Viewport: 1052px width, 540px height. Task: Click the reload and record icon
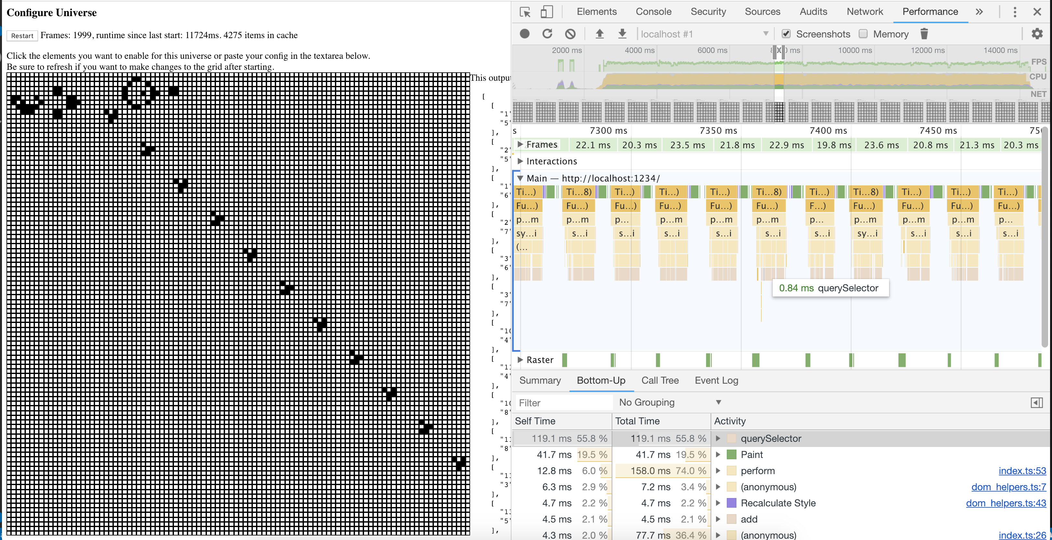[x=547, y=34]
